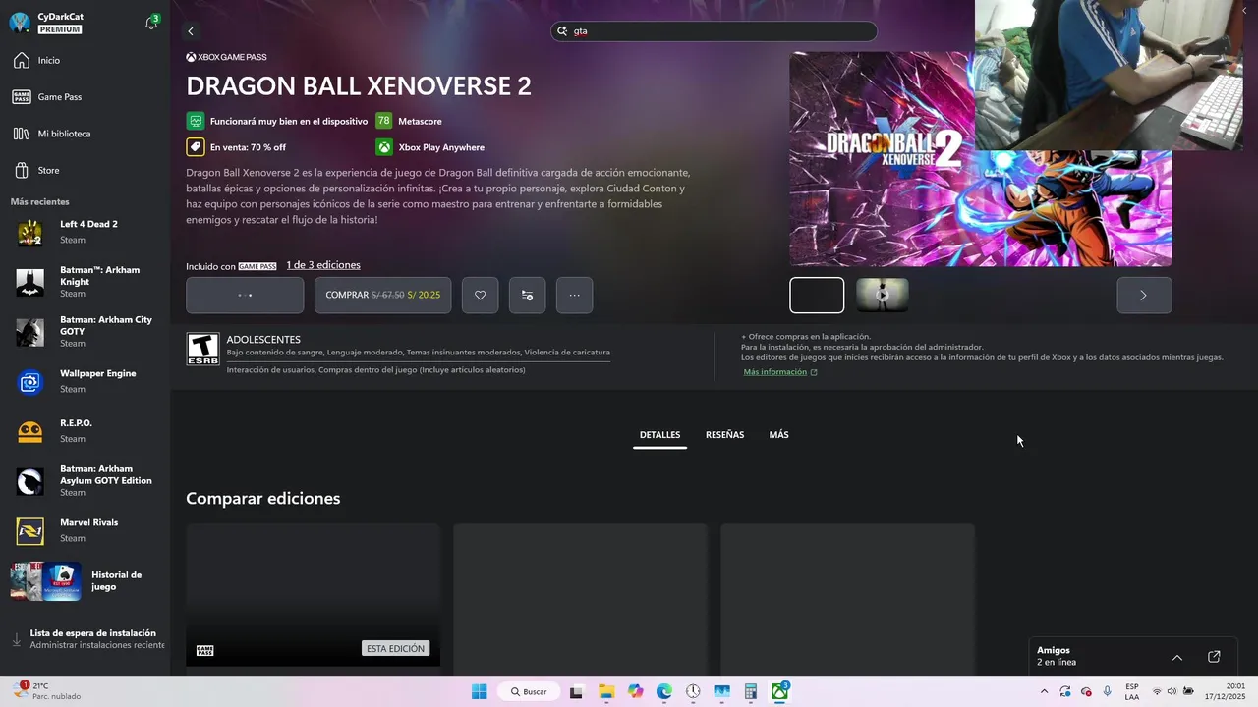This screenshot has width=1258, height=707.
Task: Click the '1 de 3 ediciones' link
Action: [x=323, y=265]
